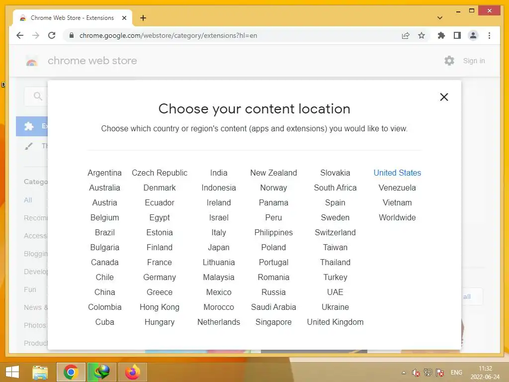Screen dimensions: 509x382
Task: Select Switzerland
Action: point(335,233)
